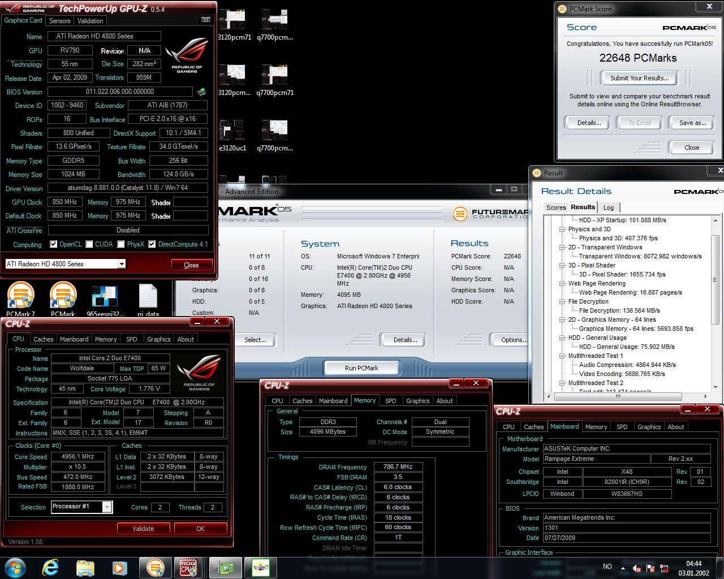Toggle the PhysX checkbox in GPU-Z
The height and width of the screenshot is (579, 724).
coord(121,244)
